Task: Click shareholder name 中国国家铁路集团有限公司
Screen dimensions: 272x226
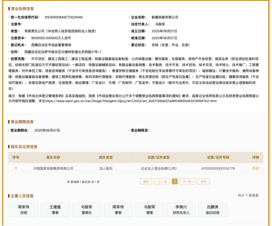Action: (x=53, y=169)
